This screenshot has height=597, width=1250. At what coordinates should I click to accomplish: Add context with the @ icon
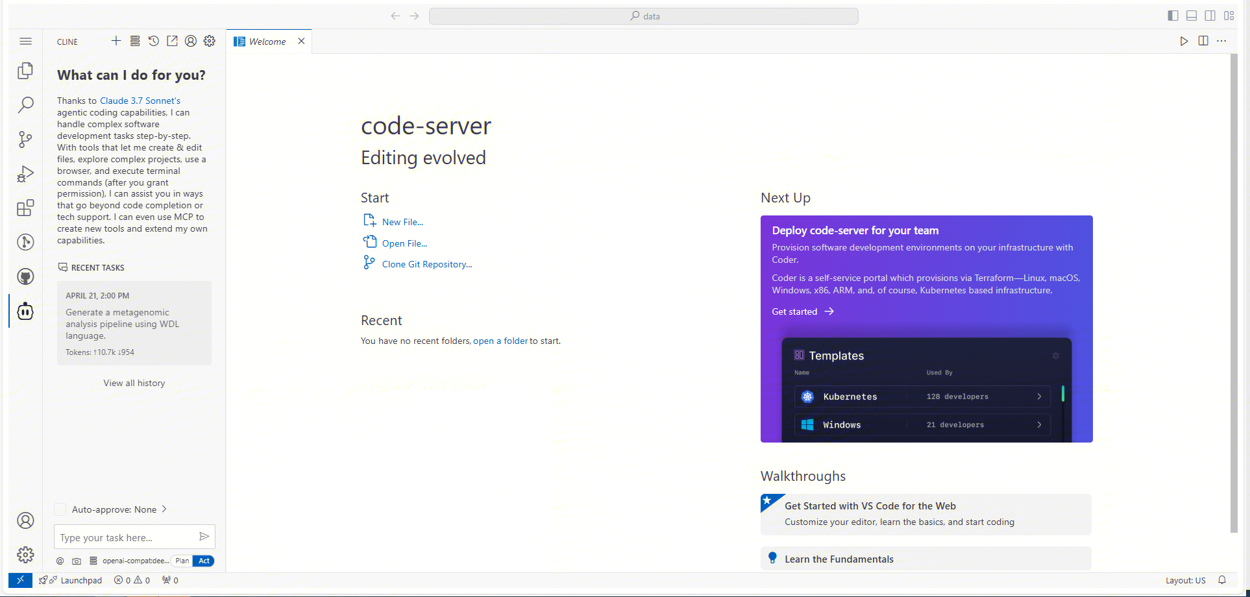60,561
